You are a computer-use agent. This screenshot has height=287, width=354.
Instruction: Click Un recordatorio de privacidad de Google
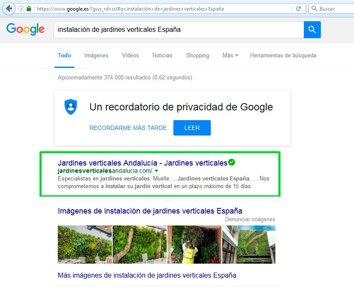(x=181, y=107)
